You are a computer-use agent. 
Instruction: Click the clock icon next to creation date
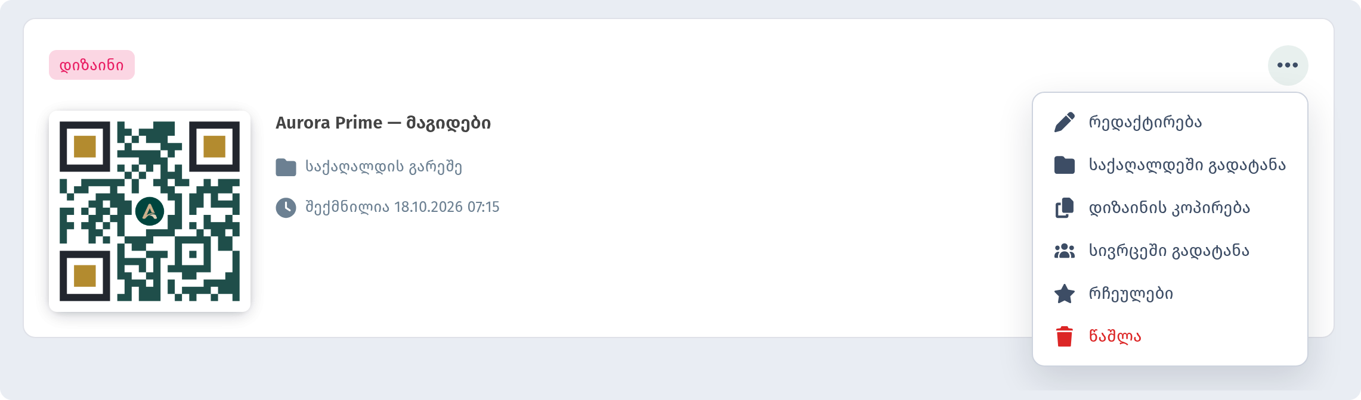286,208
